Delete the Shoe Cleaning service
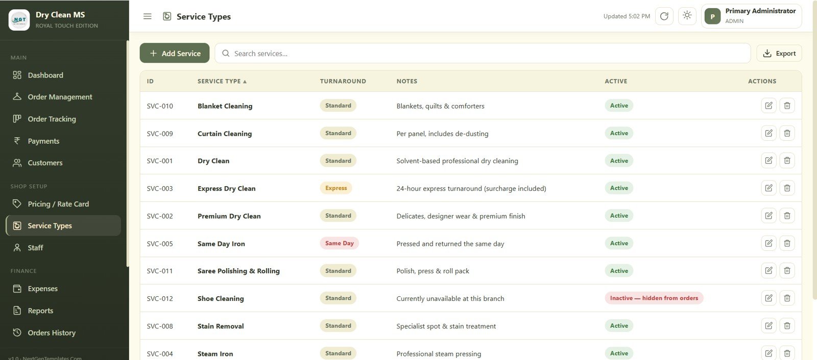The width and height of the screenshot is (817, 360). [787, 298]
